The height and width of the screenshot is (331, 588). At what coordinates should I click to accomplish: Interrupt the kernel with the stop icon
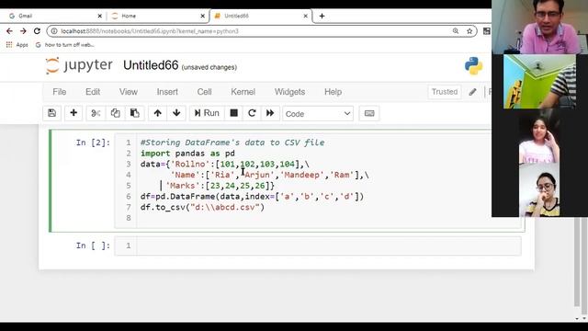tap(233, 113)
